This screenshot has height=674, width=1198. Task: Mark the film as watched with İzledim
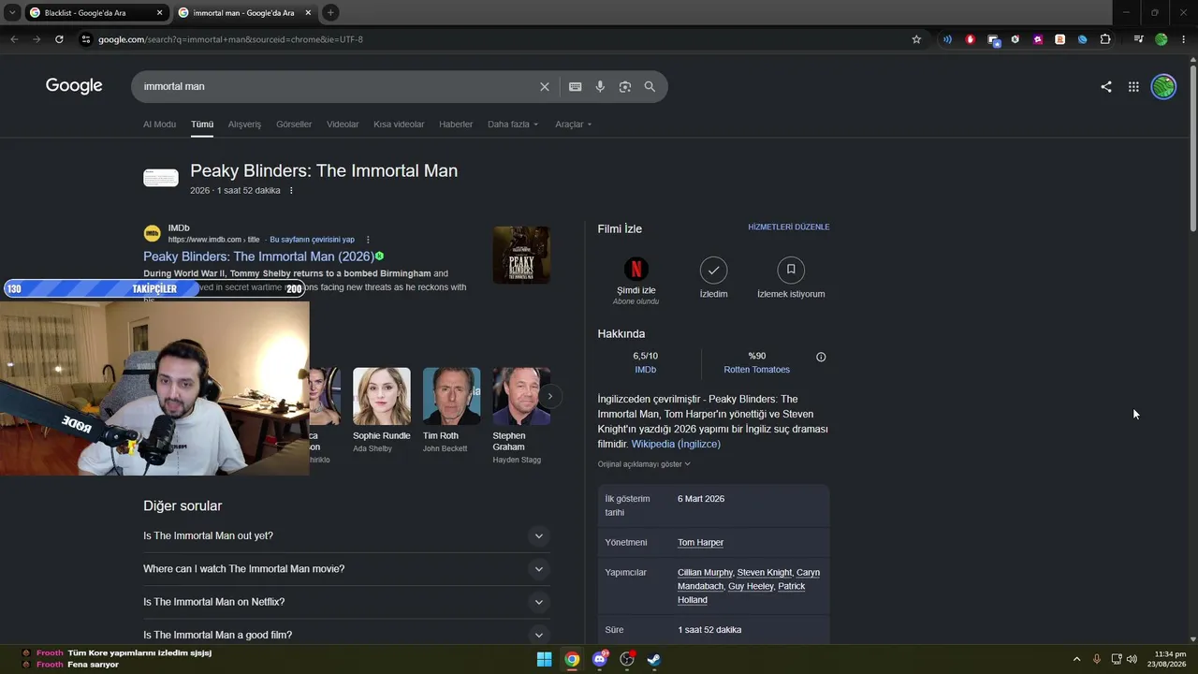714,280
